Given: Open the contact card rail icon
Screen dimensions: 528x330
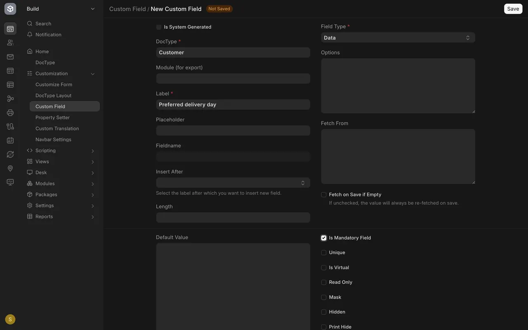Looking at the screenshot, I should tap(10, 140).
